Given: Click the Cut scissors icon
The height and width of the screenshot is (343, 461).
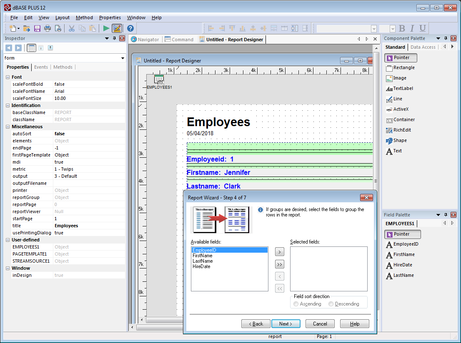Looking at the screenshot, I should tap(71, 28).
